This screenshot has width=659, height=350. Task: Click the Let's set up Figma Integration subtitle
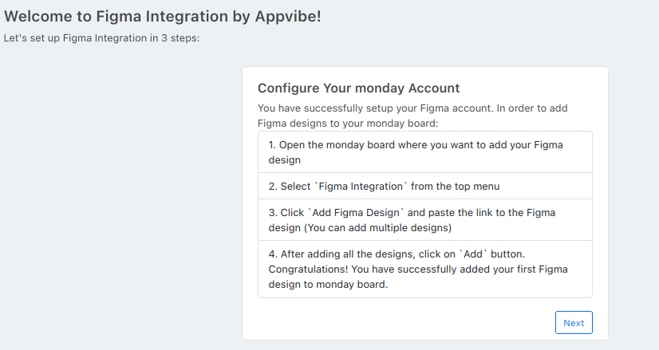point(101,38)
